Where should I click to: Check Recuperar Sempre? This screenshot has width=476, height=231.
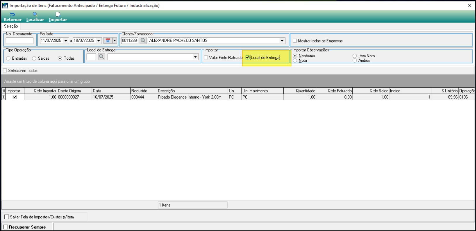point(6,227)
